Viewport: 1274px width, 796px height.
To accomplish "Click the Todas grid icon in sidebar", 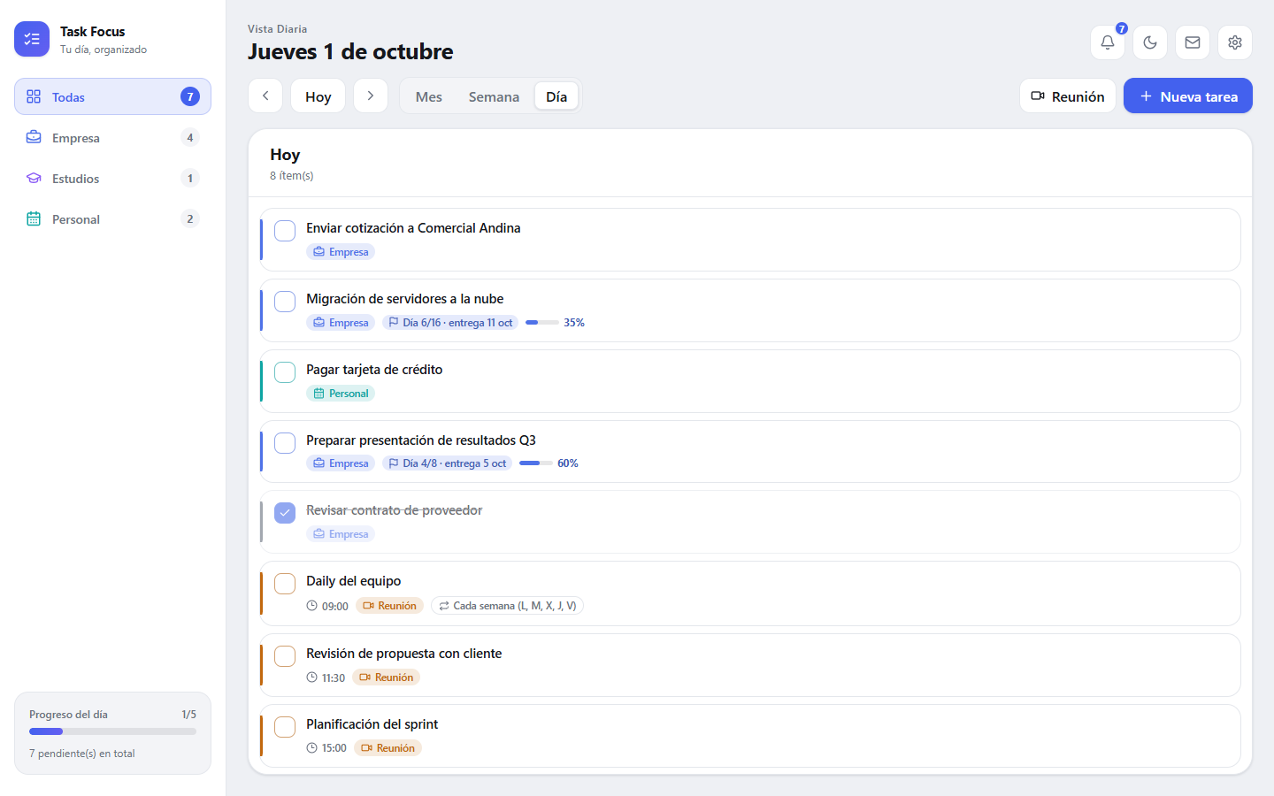I will click(x=34, y=96).
